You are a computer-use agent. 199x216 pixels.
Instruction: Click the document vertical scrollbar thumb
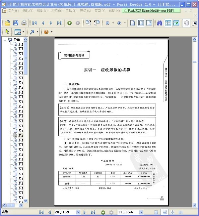195,62
